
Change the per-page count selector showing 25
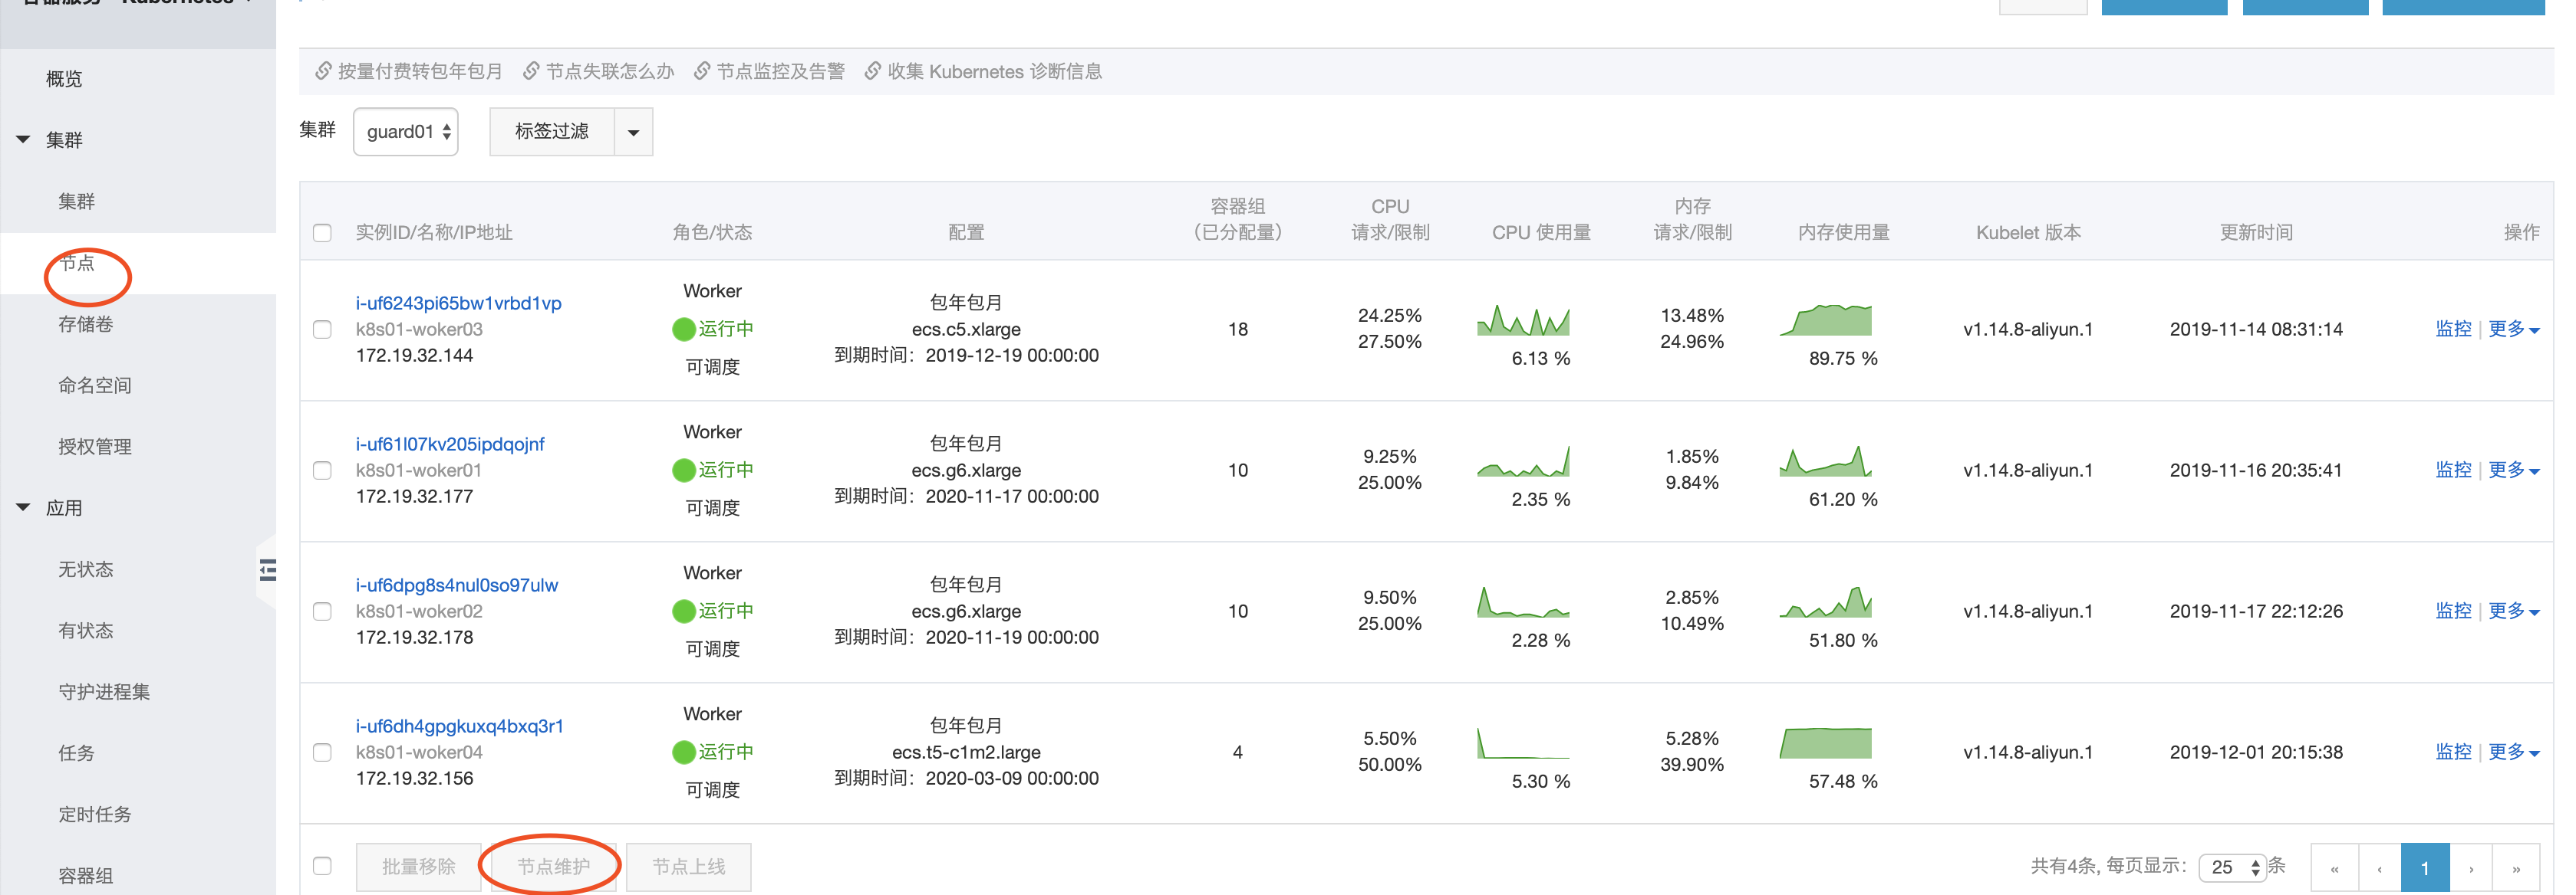2232,867
